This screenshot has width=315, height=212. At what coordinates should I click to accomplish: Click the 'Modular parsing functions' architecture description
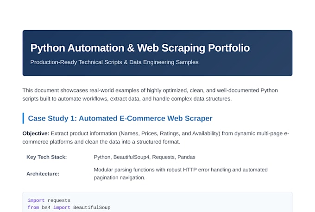[x=181, y=174]
